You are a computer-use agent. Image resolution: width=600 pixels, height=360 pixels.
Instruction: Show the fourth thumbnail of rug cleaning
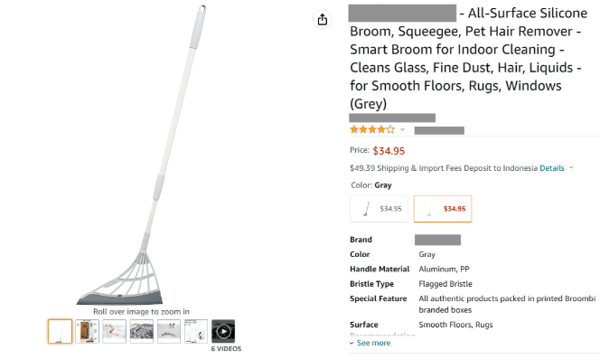point(142,331)
